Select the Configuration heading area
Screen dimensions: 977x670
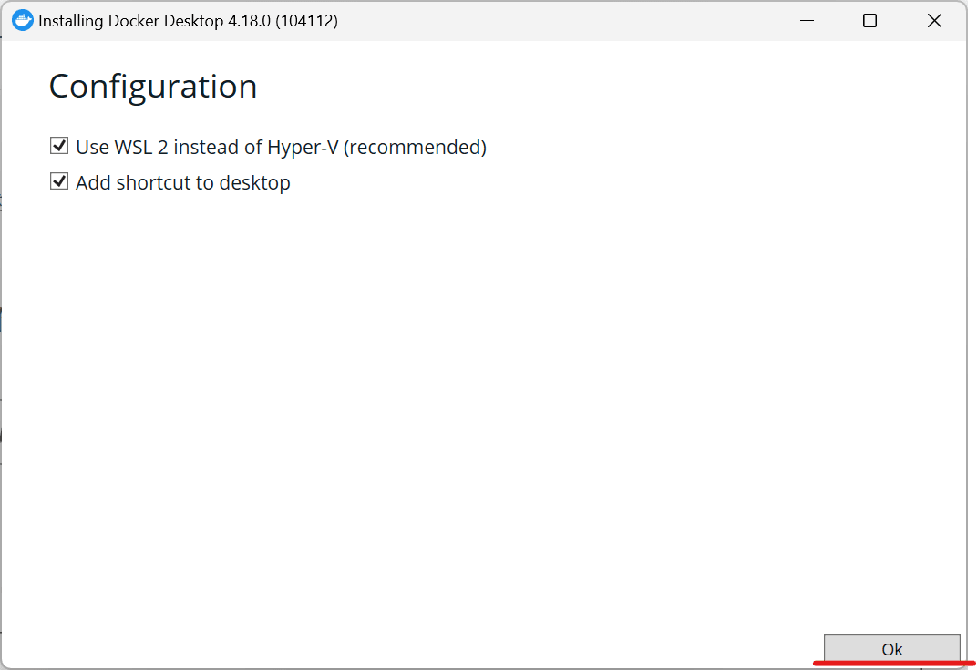tap(152, 86)
